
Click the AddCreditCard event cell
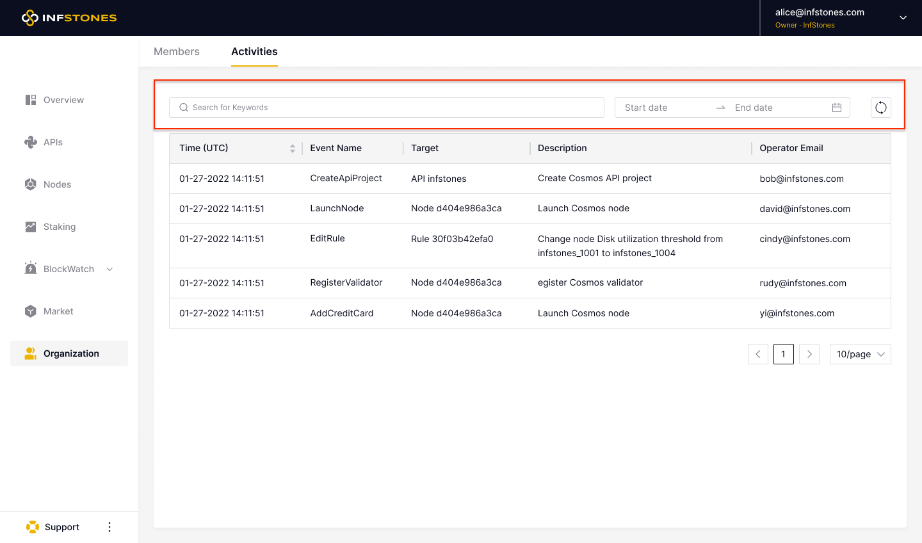342,313
